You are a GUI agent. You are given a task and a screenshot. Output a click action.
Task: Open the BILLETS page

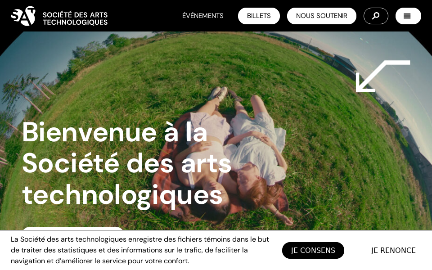click(x=259, y=16)
